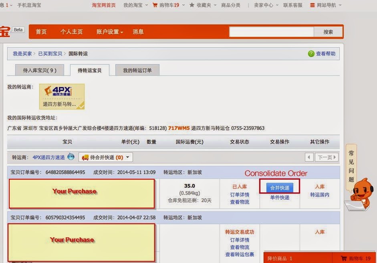The image size is (377, 263).
Task: Expand the 网站导航 dropdown arrow
Action: [x=340, y=5]
